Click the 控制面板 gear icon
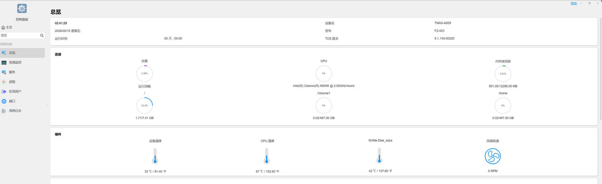 click(22, 8)
